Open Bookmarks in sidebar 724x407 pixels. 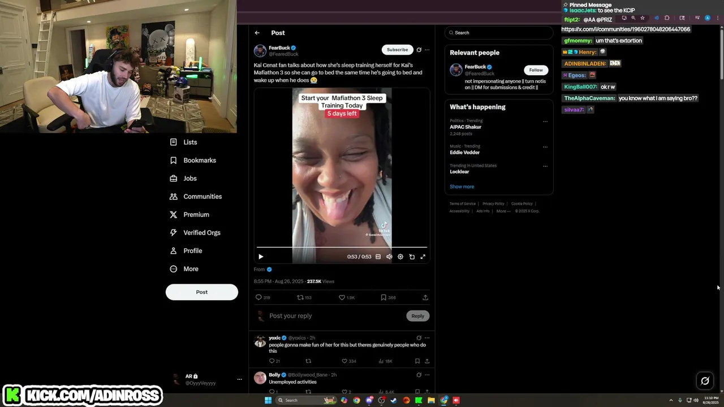193,161
